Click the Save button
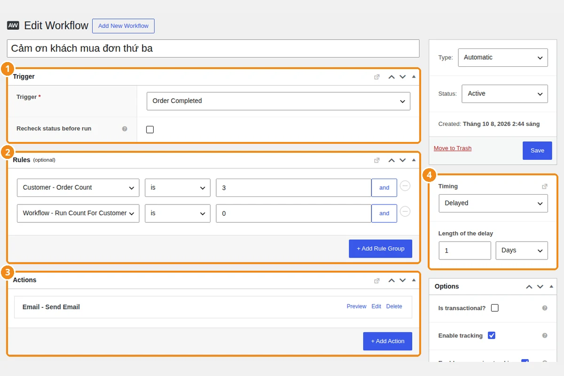The height and width of the screenshot is (376, 564). [537, 150]
